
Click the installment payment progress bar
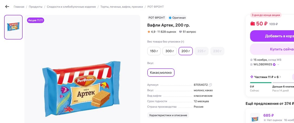261,83
